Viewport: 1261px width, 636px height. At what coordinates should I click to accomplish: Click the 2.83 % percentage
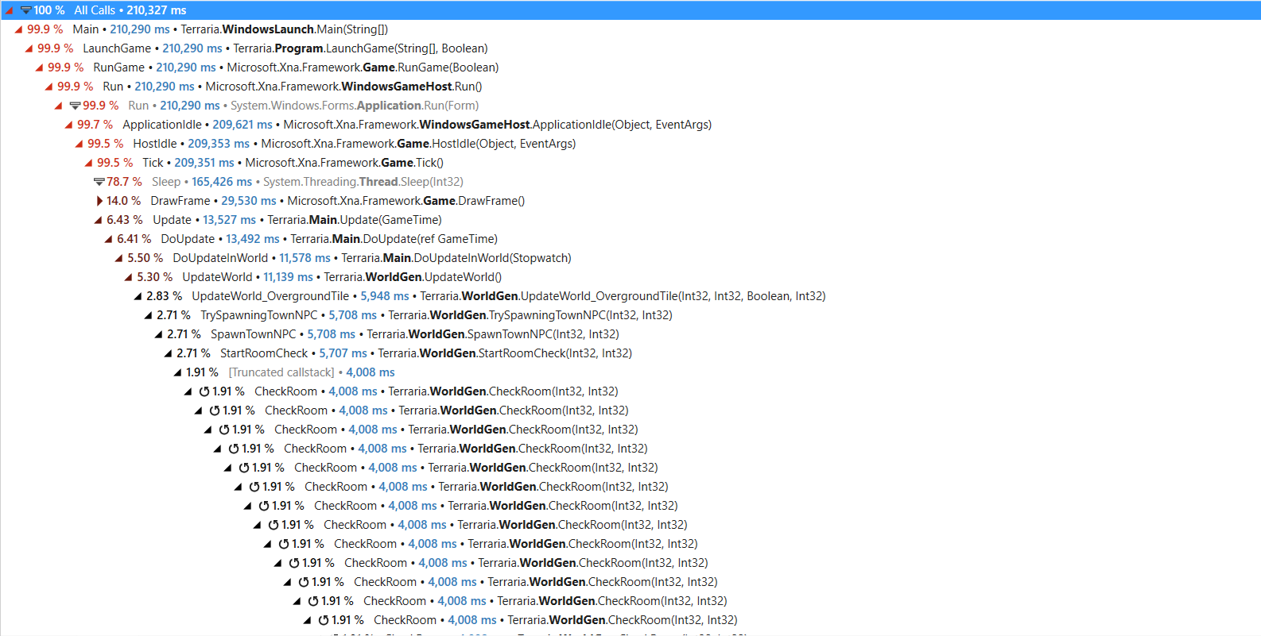pos(164,296)
